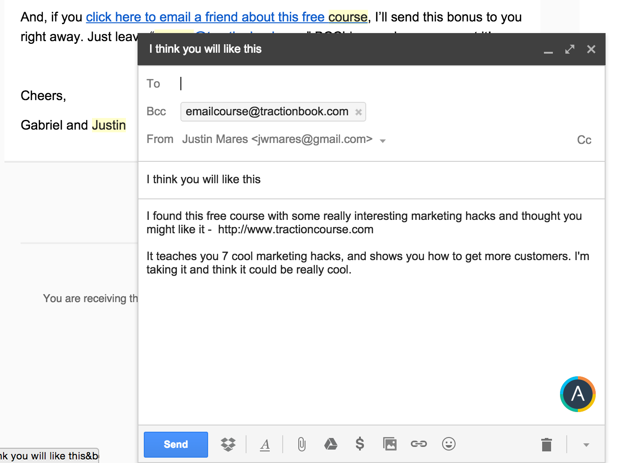Open Dropbox file picker in compose toolbar

tap(228, 444)
